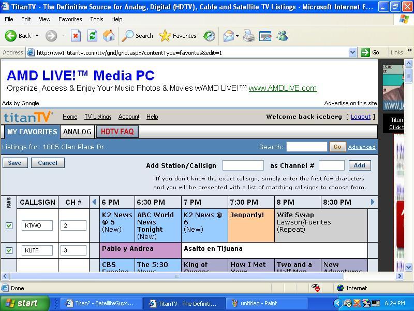The image size is (414, 311).
Task: Open the www.AMDLIVE.com ad link
Action: (283, 88)
